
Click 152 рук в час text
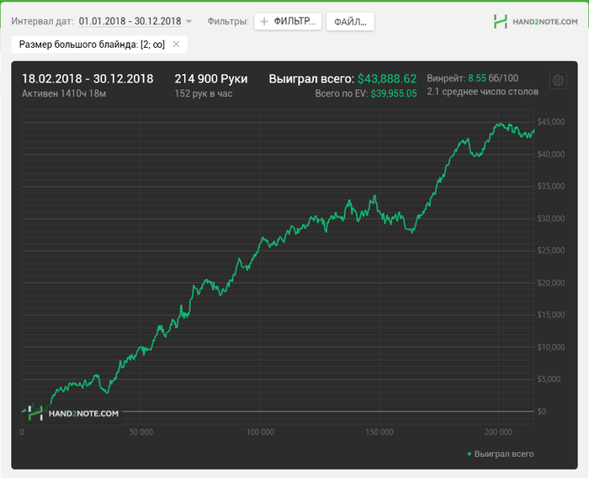pos(204,93)
